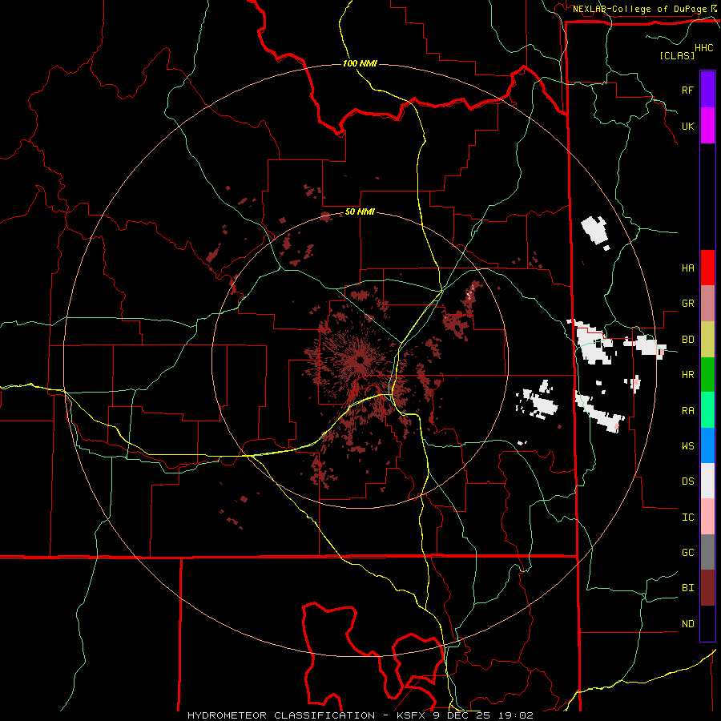Pick the HR green legend swatch

(x=707, y=374)
